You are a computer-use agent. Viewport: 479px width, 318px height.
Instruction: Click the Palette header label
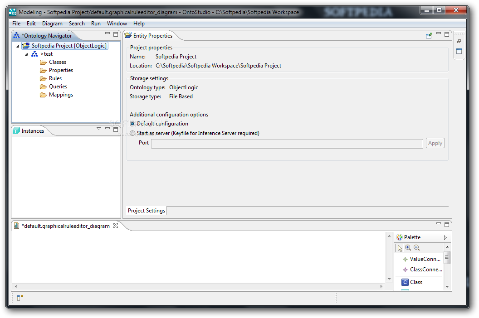click(x=412, y=237)
